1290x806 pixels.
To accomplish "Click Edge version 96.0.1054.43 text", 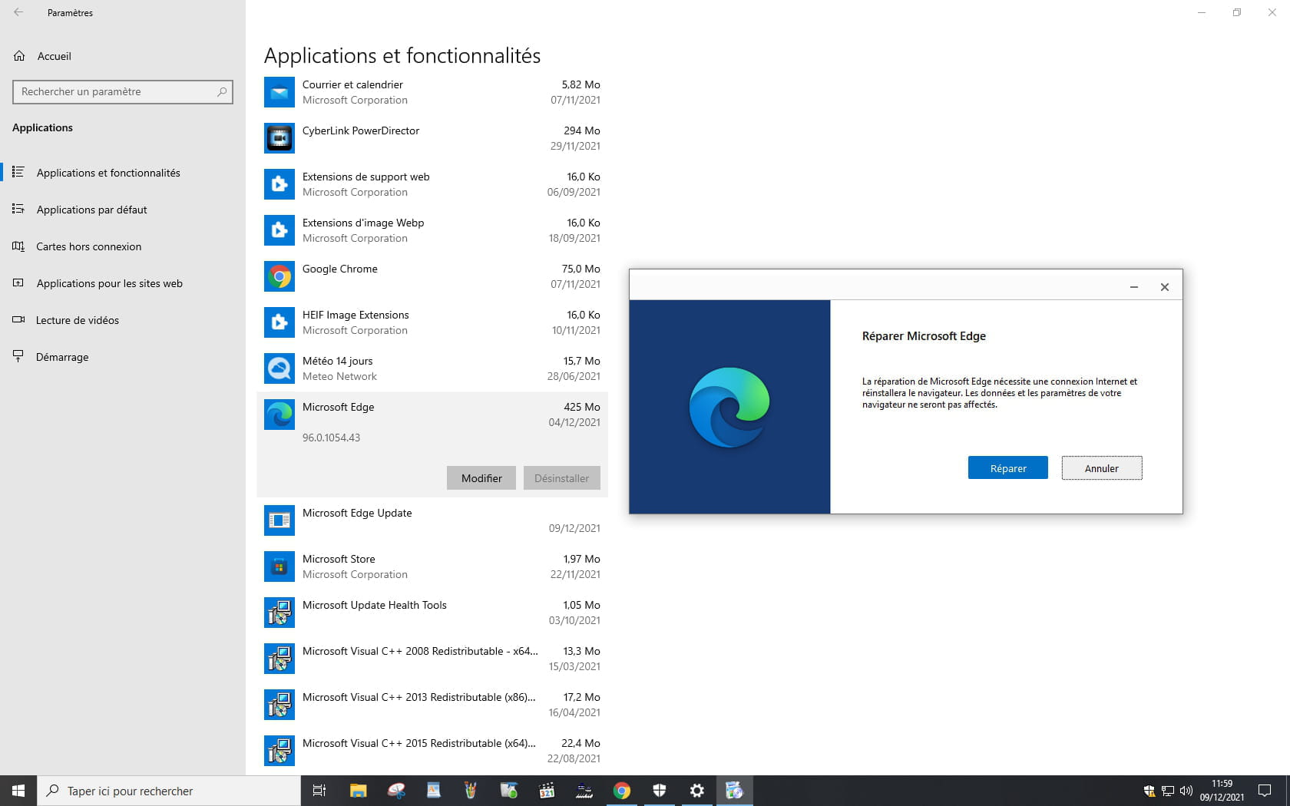I will (331, 438).
